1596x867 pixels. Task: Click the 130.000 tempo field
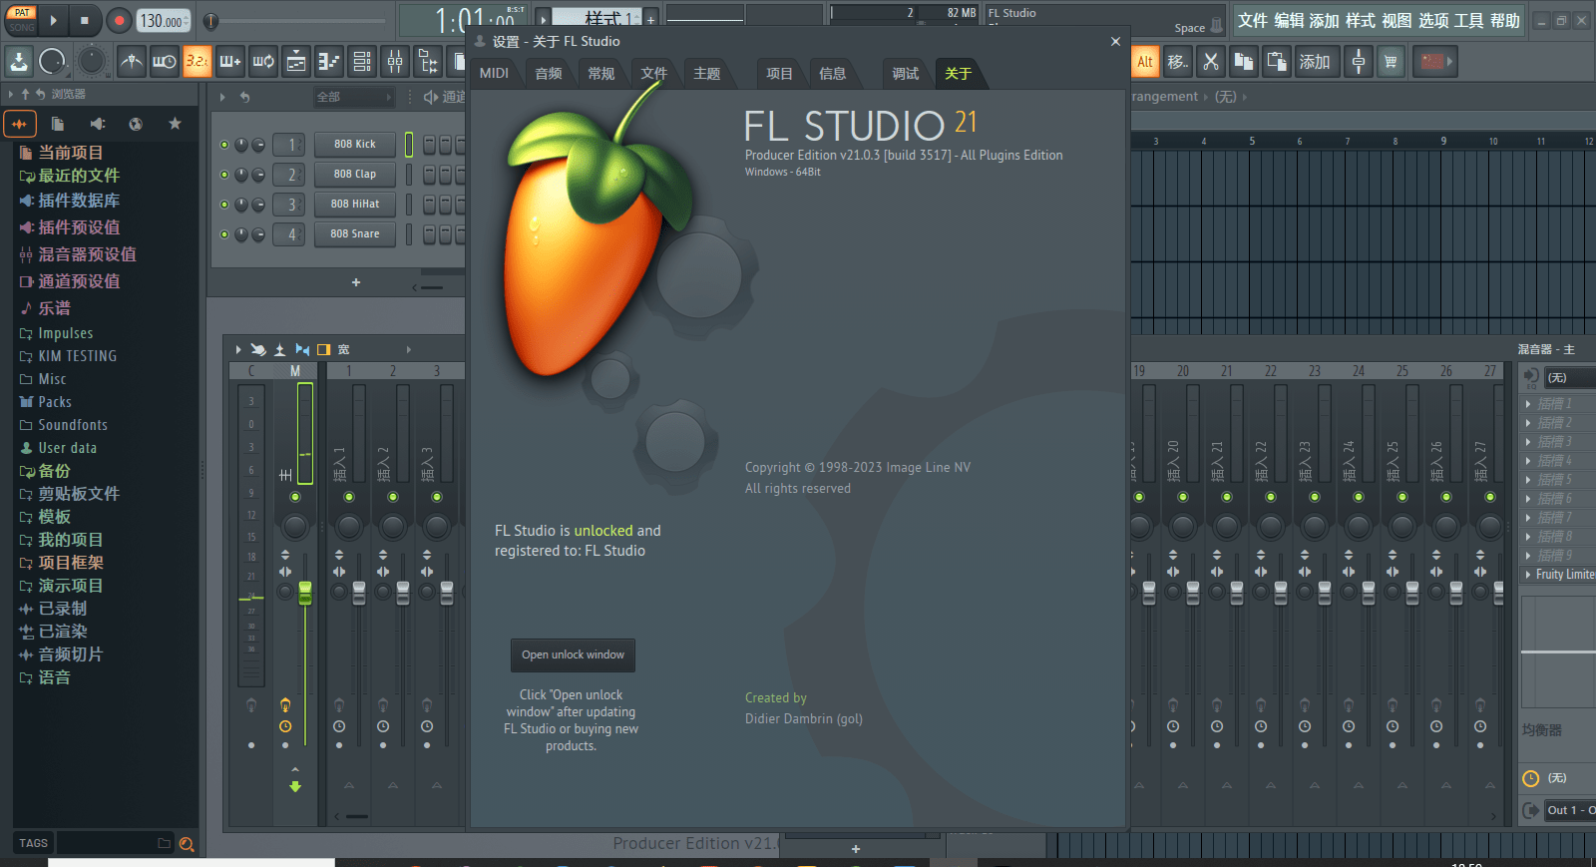coord(162,21)
